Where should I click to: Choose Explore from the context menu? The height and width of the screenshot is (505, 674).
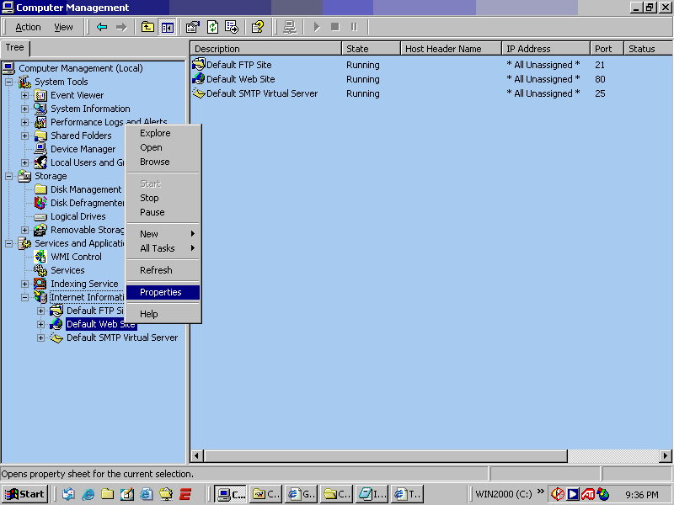pos(163,133)
